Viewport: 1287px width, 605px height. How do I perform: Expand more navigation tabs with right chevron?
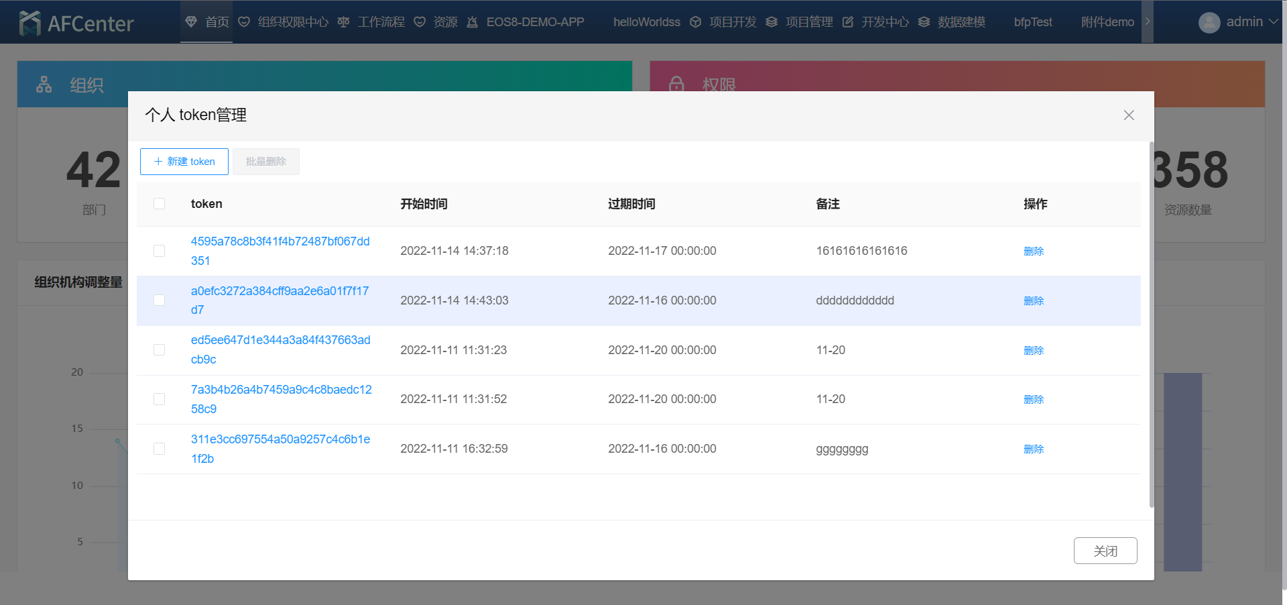click(1148, 21)
